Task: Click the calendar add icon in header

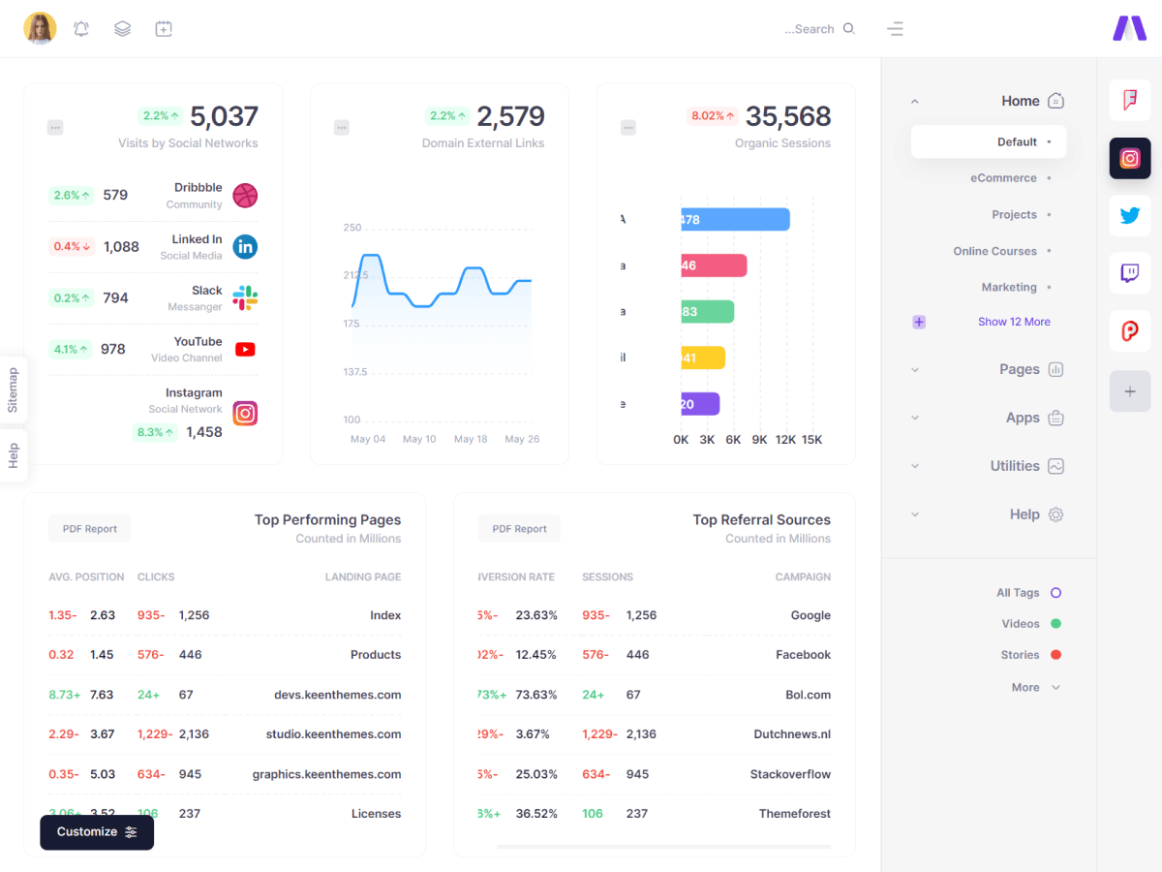Action: click(164, 29)
